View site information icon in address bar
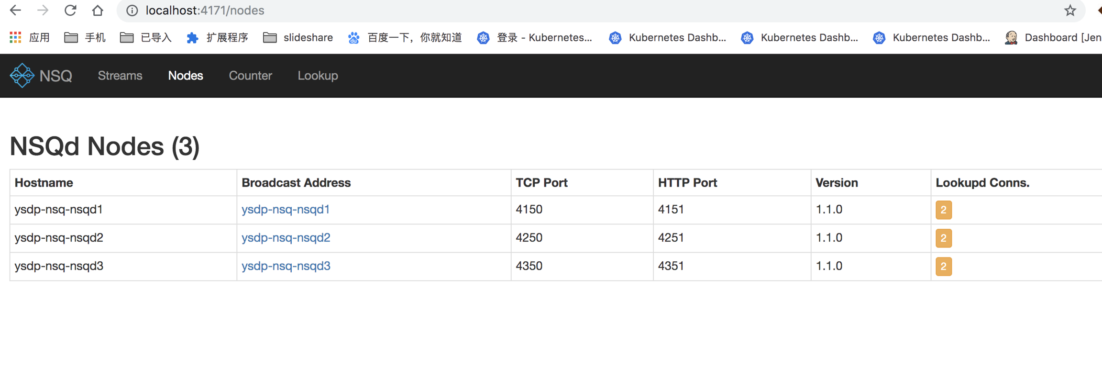Image resolution: width=1102 pixels, height=390 pixels. (x=132, y=11)
